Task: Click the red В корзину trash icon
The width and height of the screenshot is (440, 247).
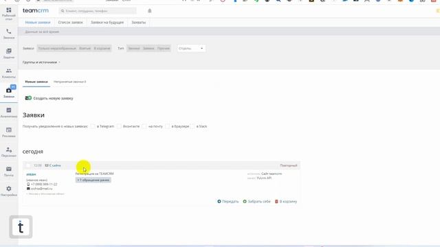Action: pyautogui.click(x=276, y=201)
